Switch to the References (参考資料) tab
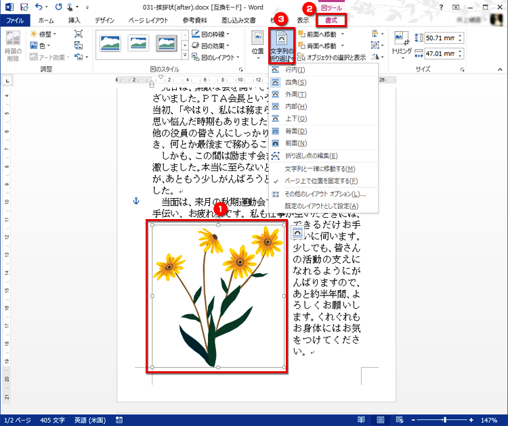Image resolution: width=508 pixels, height=426 pixels. pos(194,20)
